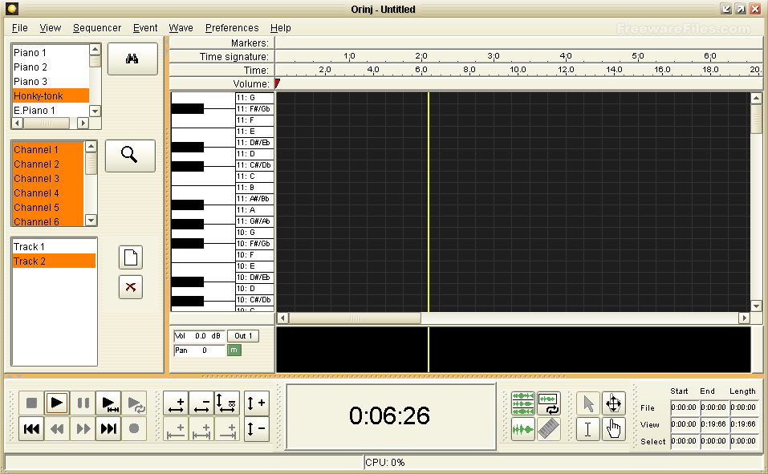This screenshot has width=768, height=474.
Task: Click the binoculars instrument search icon
Action: click(x=132, y=58)
